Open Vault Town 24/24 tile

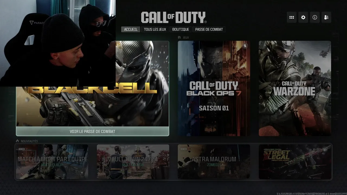(133, 162)
